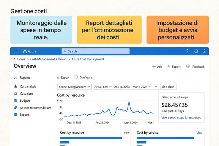Screen dimensions: 219x146
Task: Go to Home breadcrumb
Action: [21, 59]
